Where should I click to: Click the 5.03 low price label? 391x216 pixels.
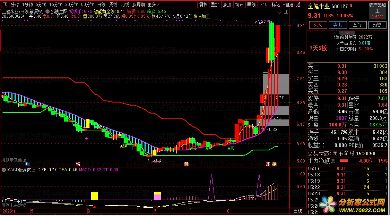click(156, 160)
